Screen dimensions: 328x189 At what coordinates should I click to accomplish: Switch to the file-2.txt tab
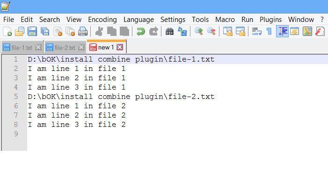(65, 48)
